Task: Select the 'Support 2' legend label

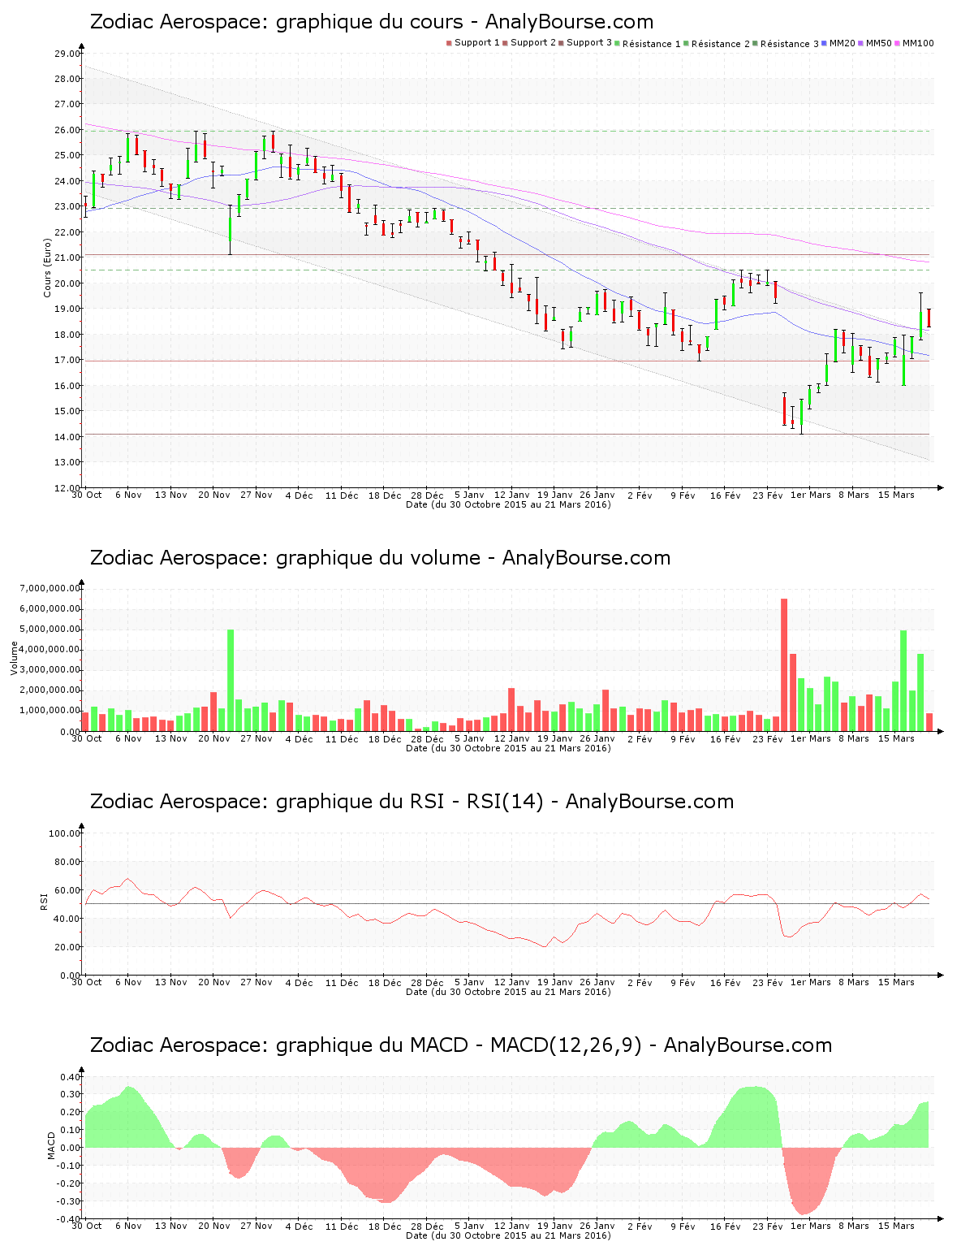Action: click(533, 43)
